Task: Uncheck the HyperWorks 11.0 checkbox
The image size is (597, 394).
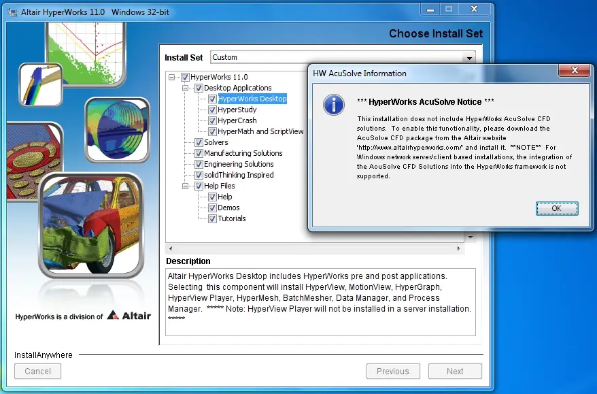Action: 185,78
